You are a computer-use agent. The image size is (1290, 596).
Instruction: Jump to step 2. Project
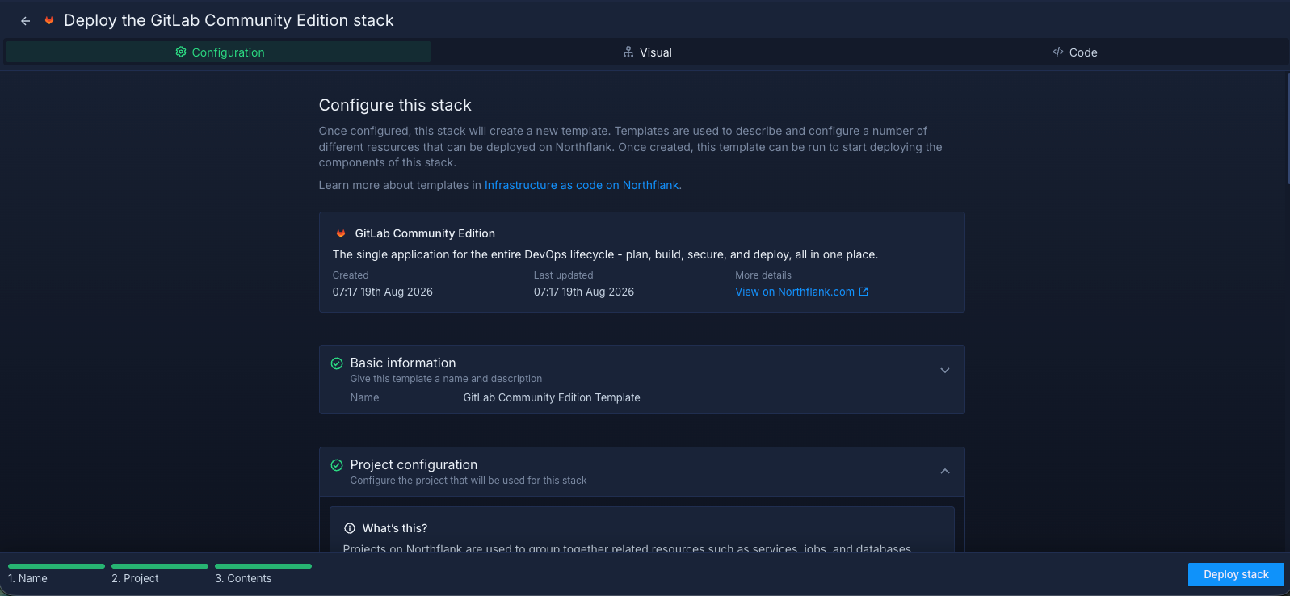(135, 578)
